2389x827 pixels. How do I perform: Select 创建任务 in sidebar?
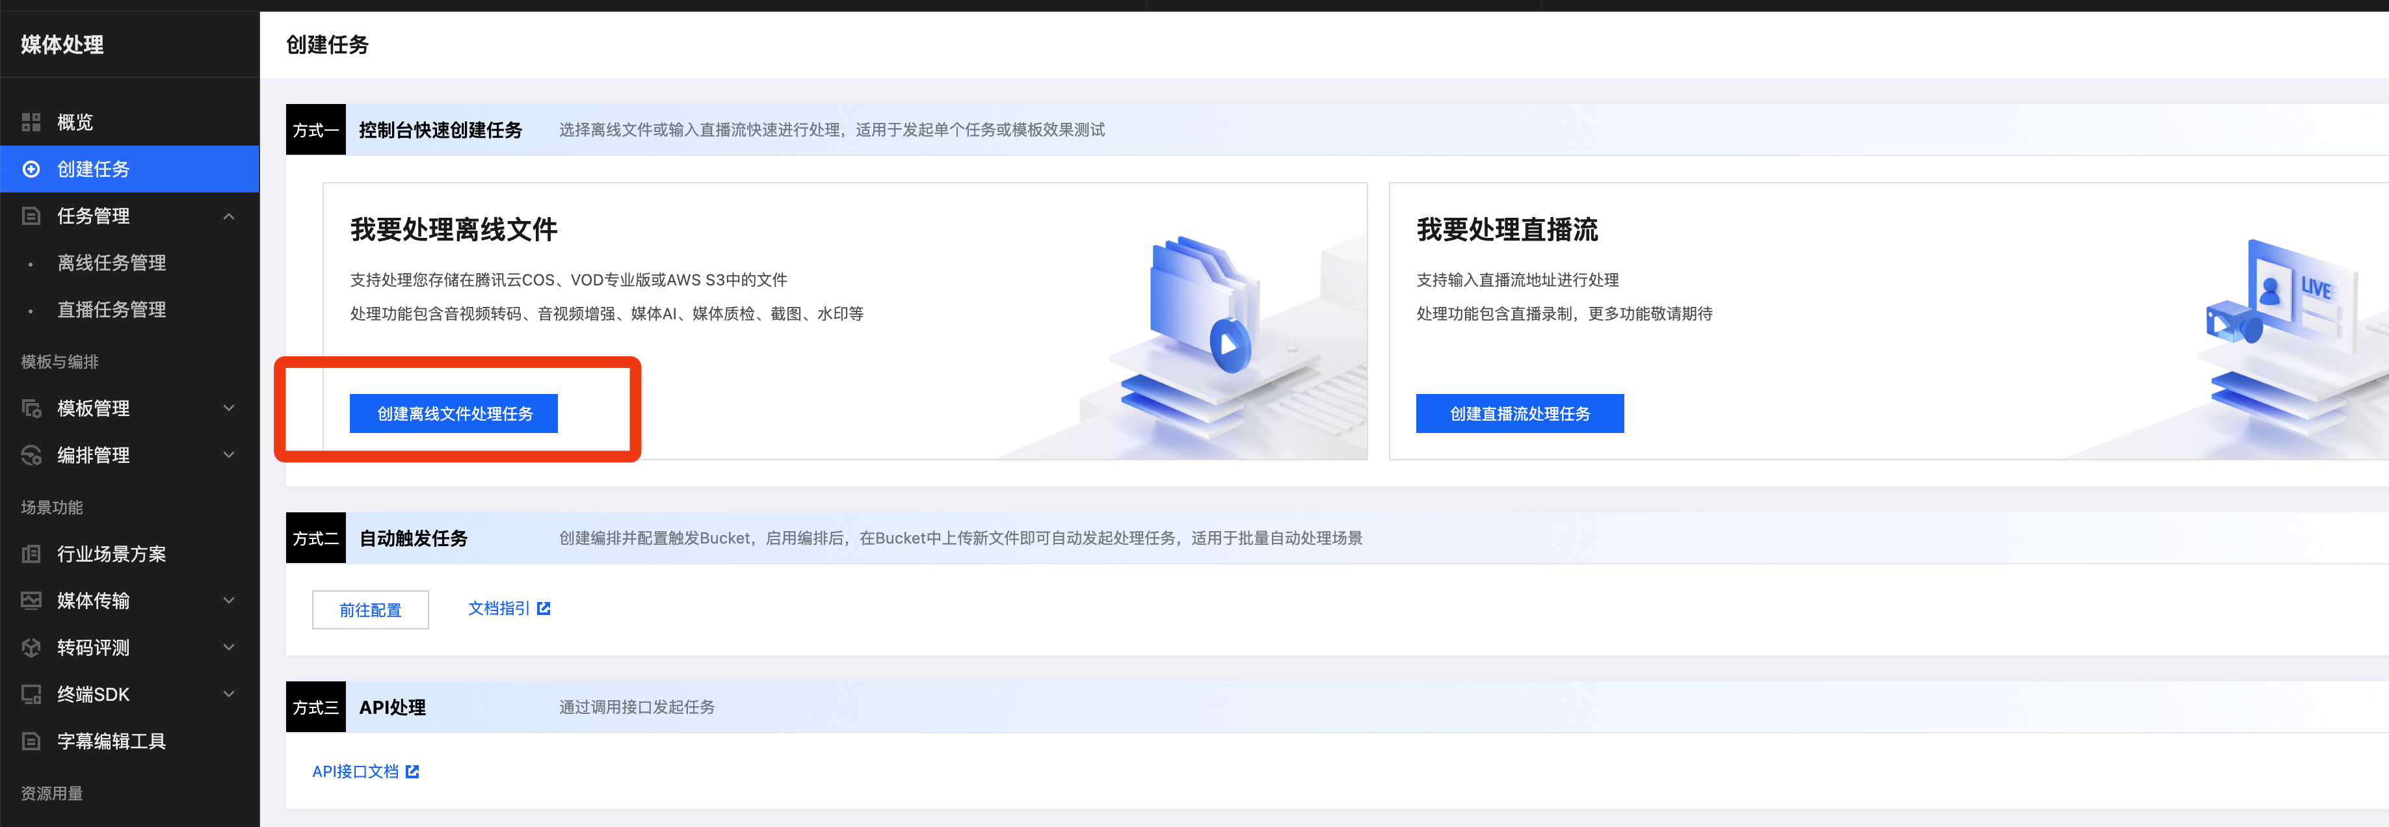130,169
